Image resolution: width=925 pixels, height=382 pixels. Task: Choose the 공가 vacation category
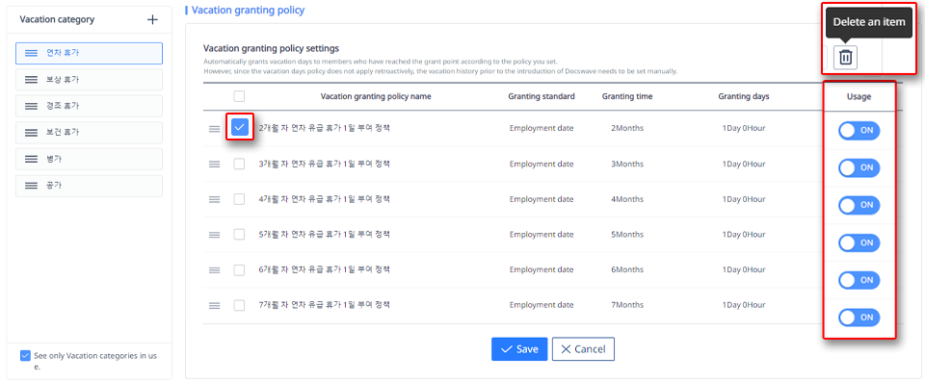(x=89, y=186)
